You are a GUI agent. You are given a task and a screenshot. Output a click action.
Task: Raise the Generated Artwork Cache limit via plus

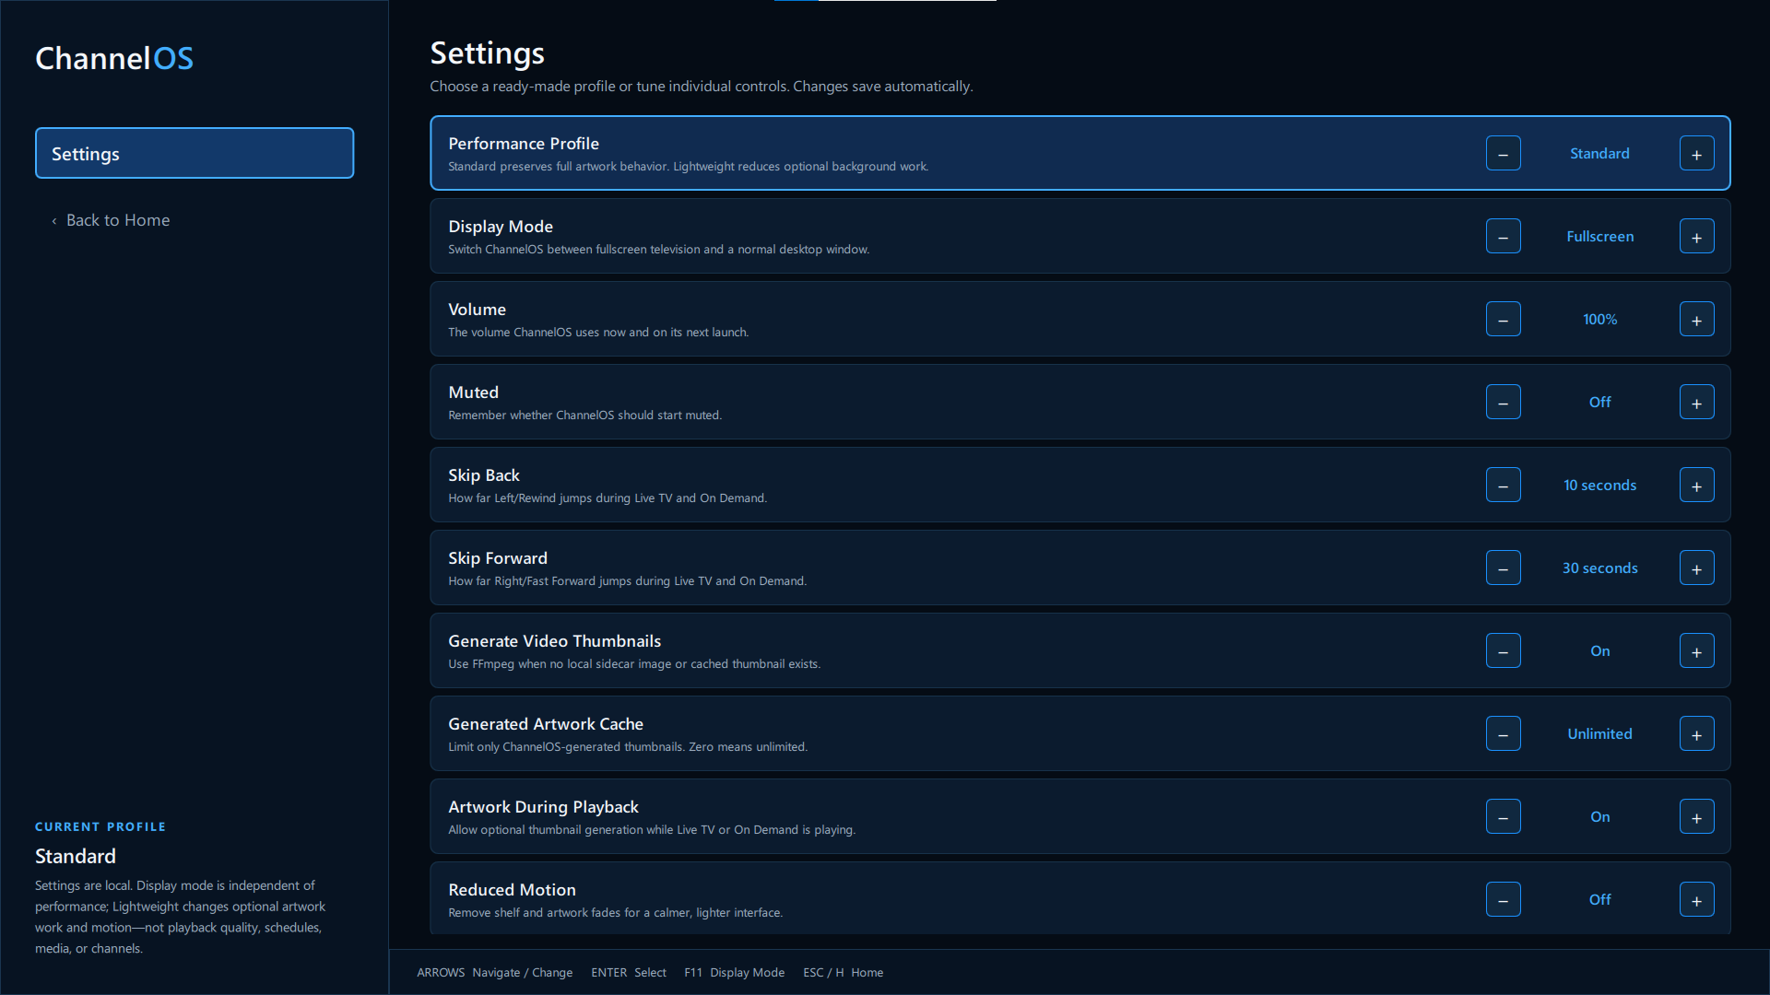[1696, 734]
